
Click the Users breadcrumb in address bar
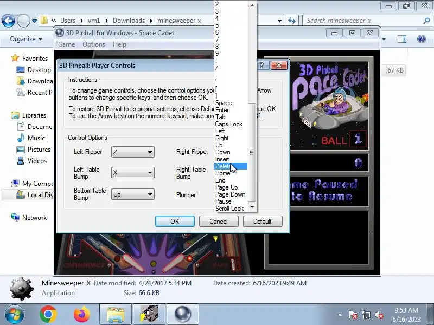pos(67,21)
